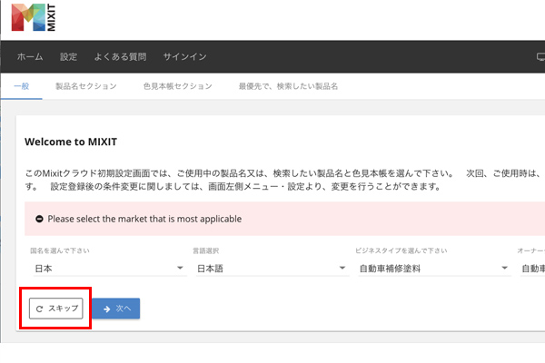
Task: Click the スキップ button
Action: 56,309
